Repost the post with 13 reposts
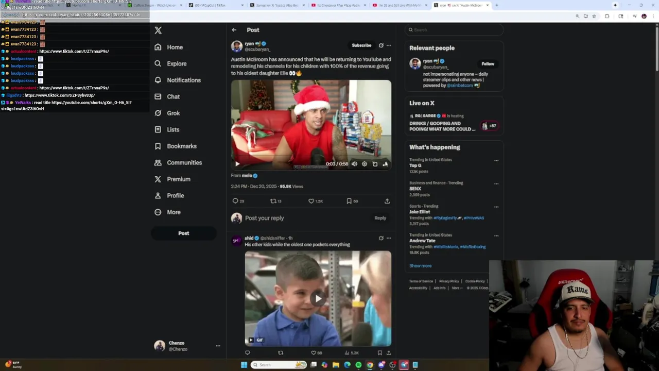The image size is (659, 371). pyautogui.click(x=276, y=201)
